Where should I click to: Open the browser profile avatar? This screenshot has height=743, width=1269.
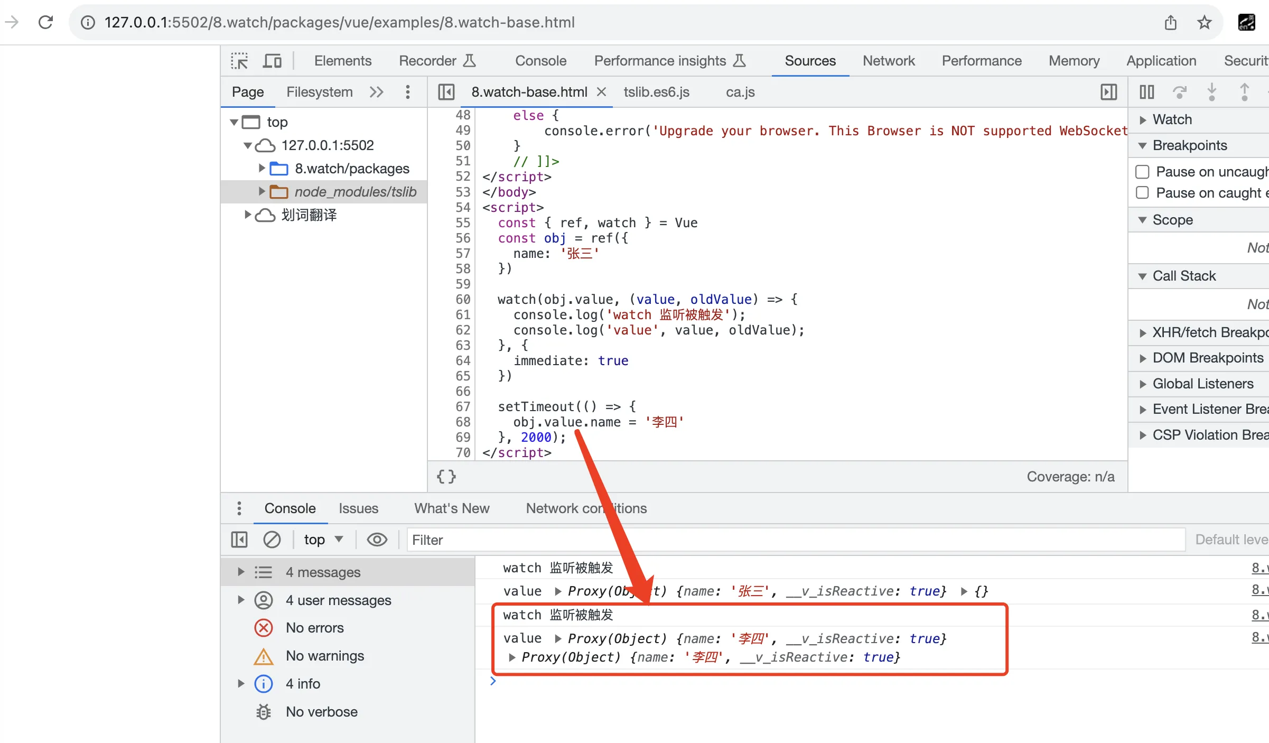pos(1247,22)
